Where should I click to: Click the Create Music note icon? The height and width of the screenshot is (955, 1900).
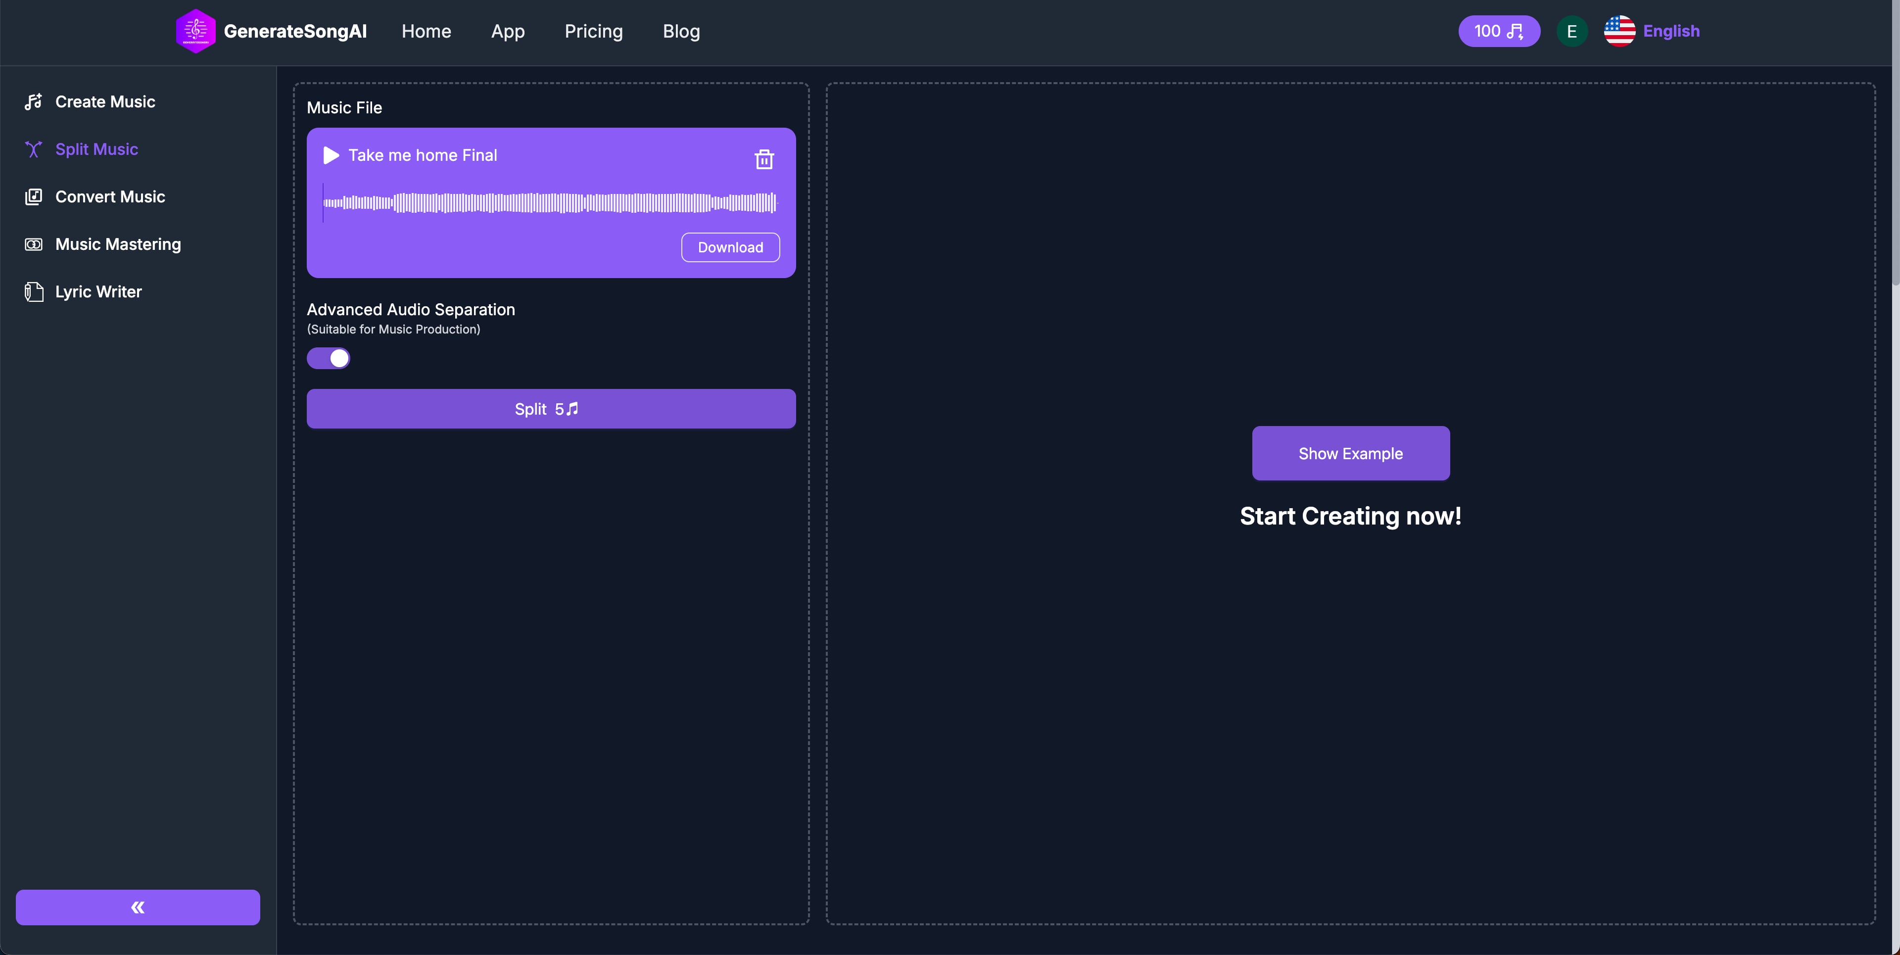[33, 102]
